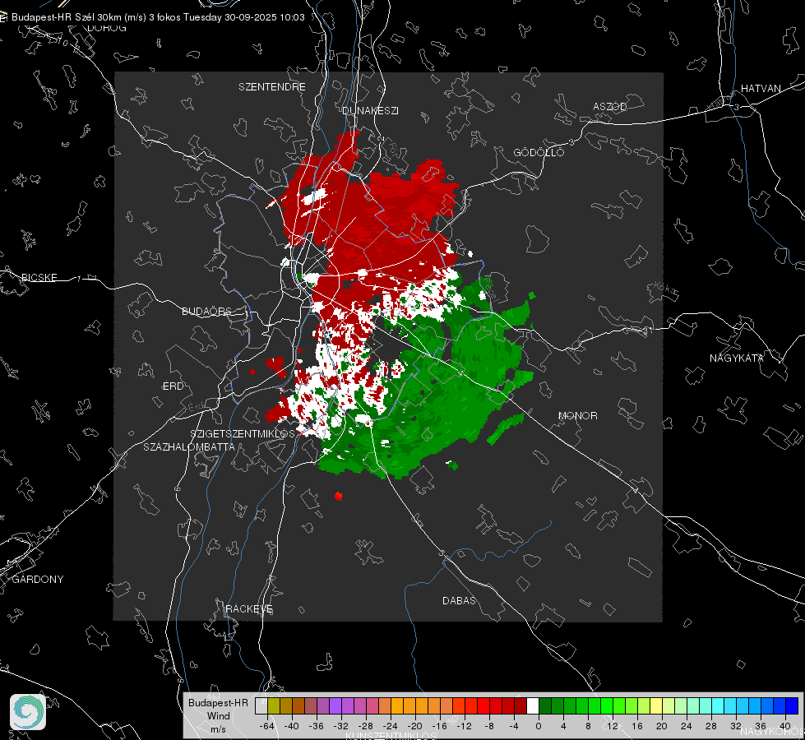Click the ASZOD town label
The height and width of the screenshot is (740, 805).
tap(609, 106)
